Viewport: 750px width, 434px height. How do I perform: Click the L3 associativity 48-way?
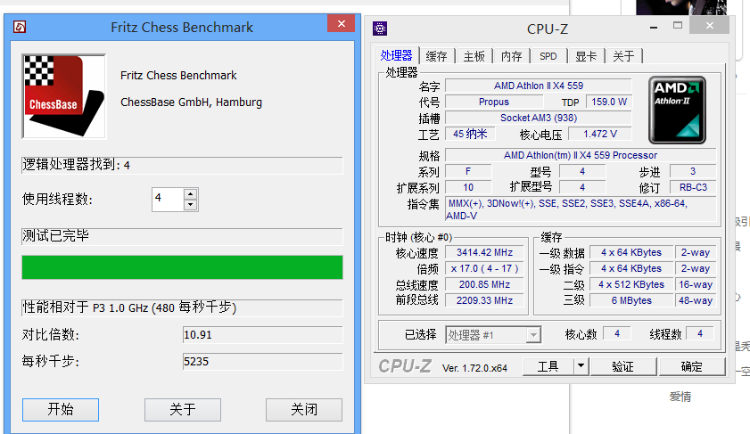pos(696,300)
